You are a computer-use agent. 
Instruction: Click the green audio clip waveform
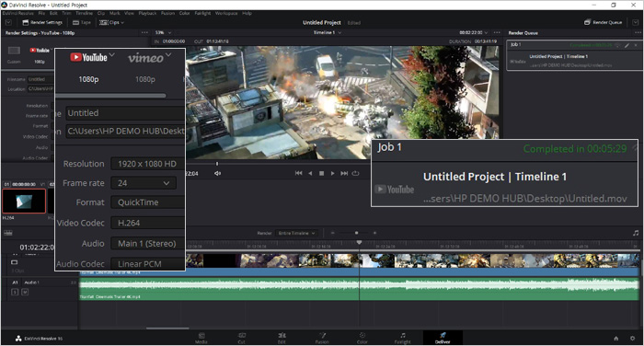[x=359, y=288]
